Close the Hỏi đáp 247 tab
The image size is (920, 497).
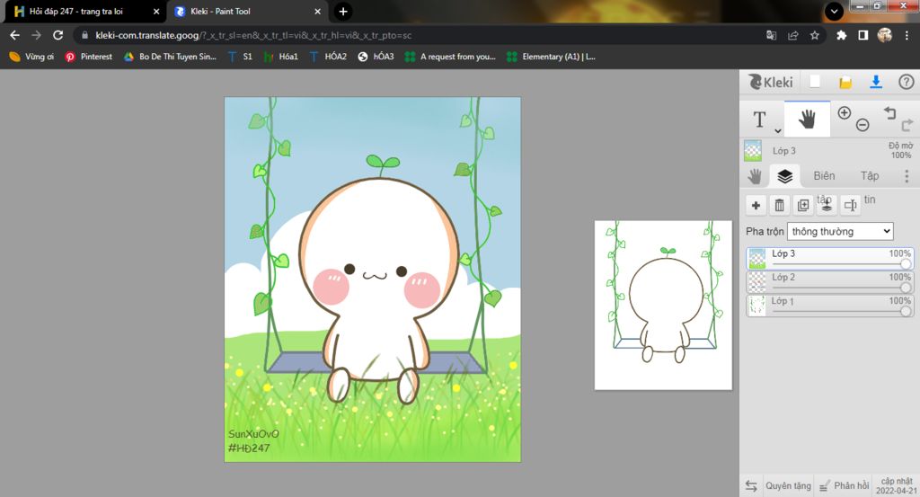click(156, 11)
